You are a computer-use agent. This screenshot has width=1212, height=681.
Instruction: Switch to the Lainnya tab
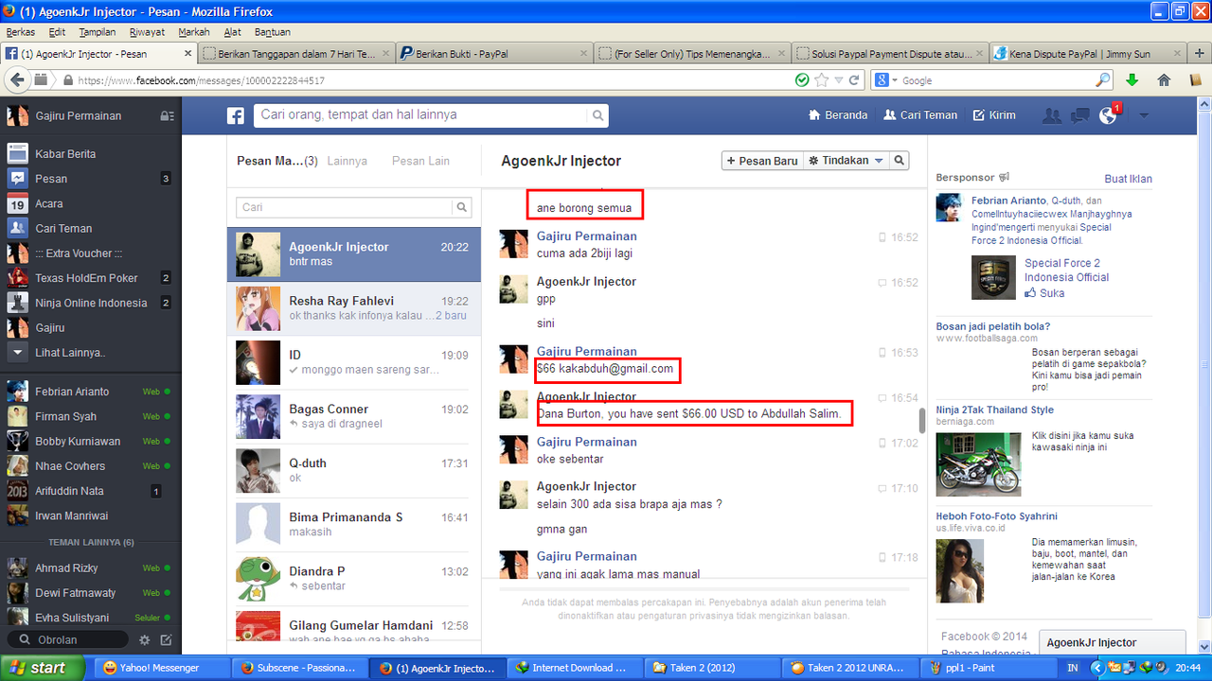pyautogui.click(x=347, y=161)
